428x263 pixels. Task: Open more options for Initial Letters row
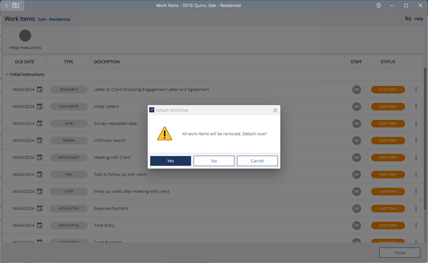click(416, 106)
